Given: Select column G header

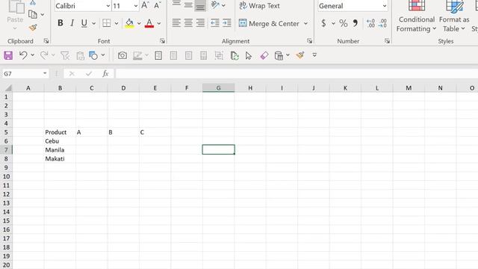Looking at the screenshot, I should [218, 88].
